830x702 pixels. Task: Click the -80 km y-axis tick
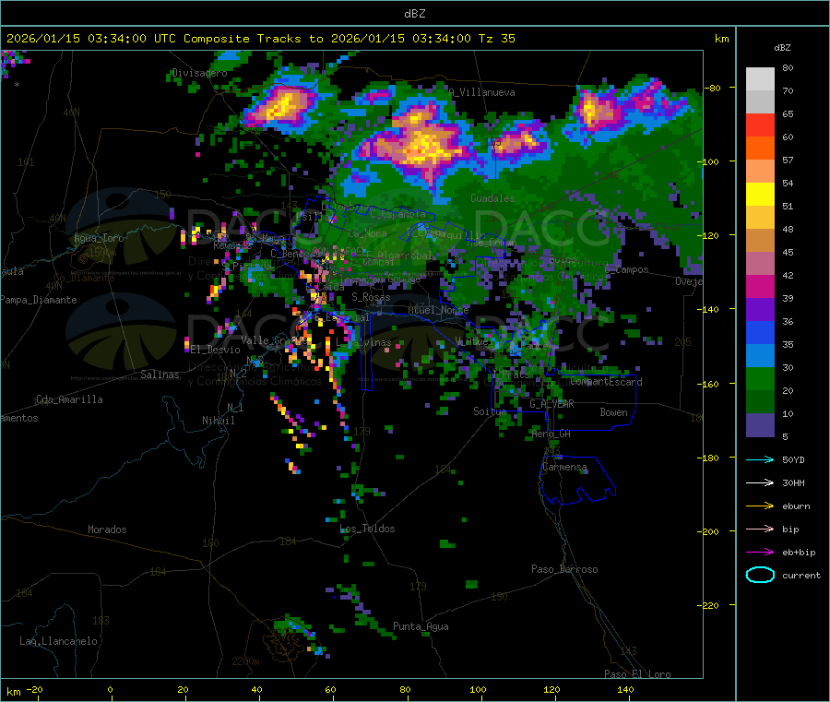(x=713, y=88)
